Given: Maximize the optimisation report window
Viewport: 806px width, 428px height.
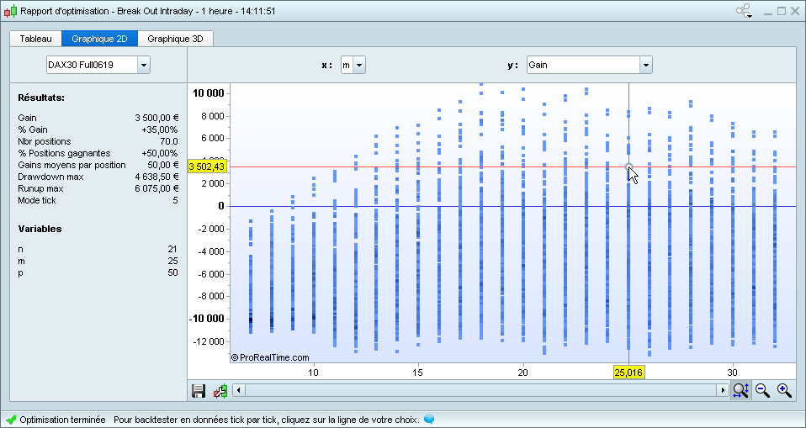Looking at the screenshot, I should point(781,11).
